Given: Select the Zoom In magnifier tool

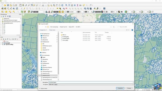Looking at the screenshot, I should pyautogui.click(x=26, y=5).
